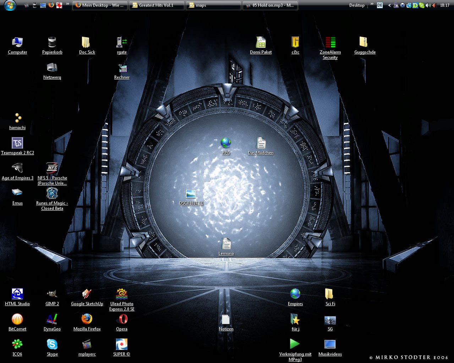The height and width of the screenshot is (363, 454).
Task: Expand the Desktop toolbar chevron
Action: [x=372, y=5]
